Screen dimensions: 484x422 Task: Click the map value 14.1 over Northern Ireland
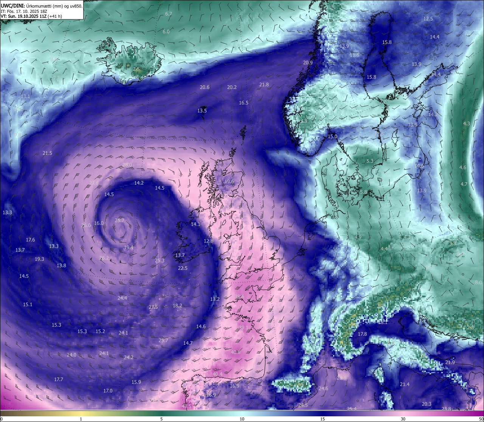pos(195,224)
